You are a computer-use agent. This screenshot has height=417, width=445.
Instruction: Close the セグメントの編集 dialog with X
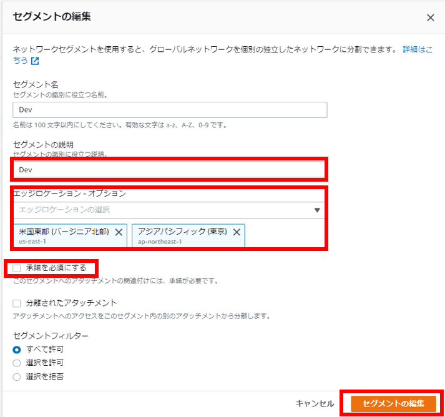coord(430,17)
